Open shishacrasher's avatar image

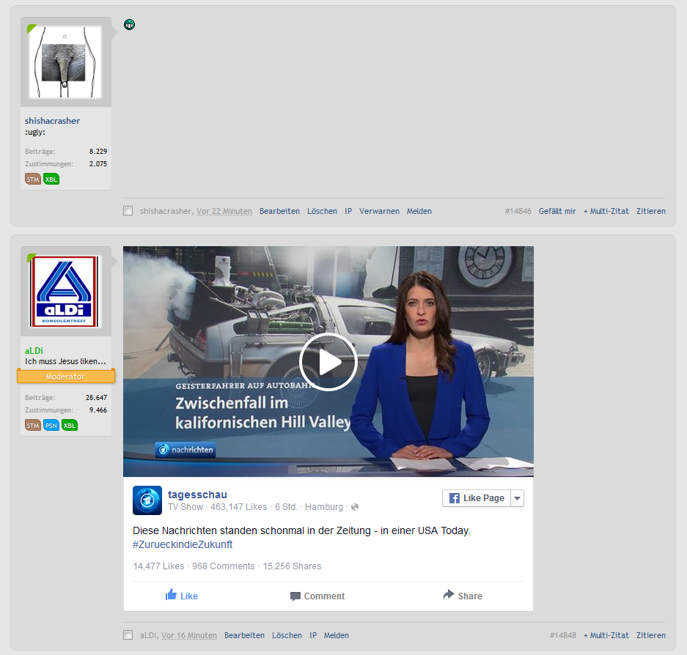[65, 62]
